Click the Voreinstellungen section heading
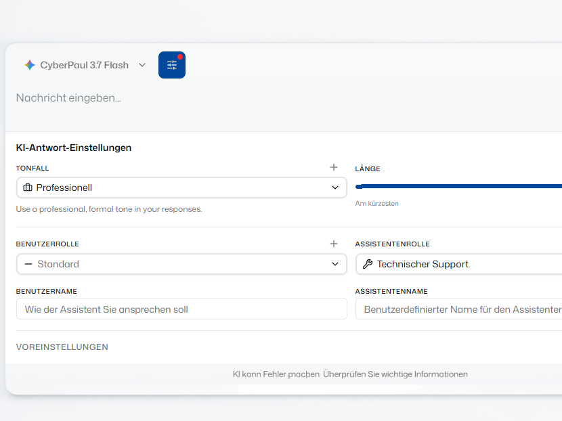 (x=62, y=347)
